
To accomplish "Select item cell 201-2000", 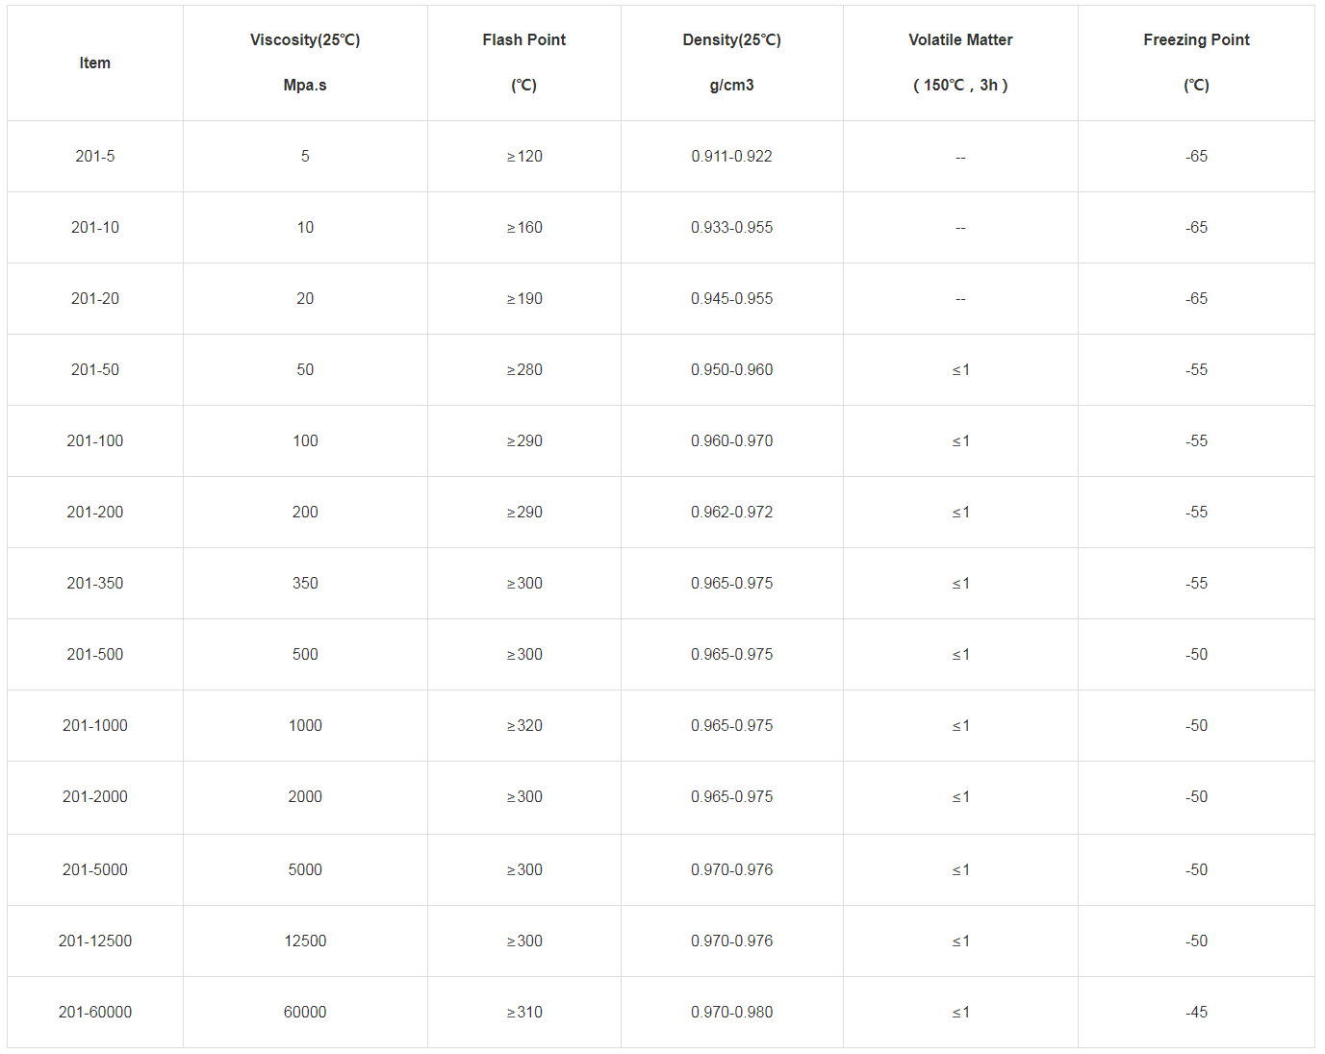I will click(94, 796).
